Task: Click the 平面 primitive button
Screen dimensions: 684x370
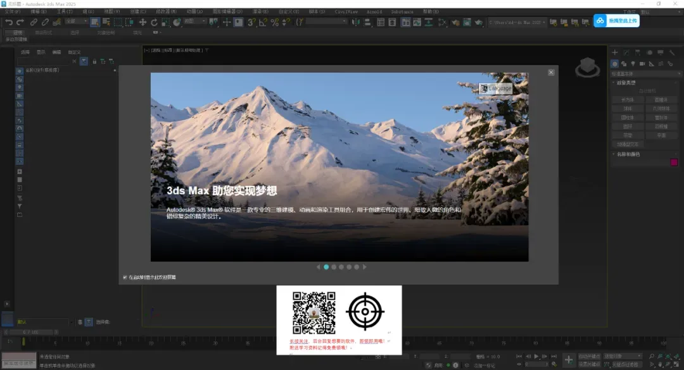Action: pyautogui.click(x=661, y=135)
